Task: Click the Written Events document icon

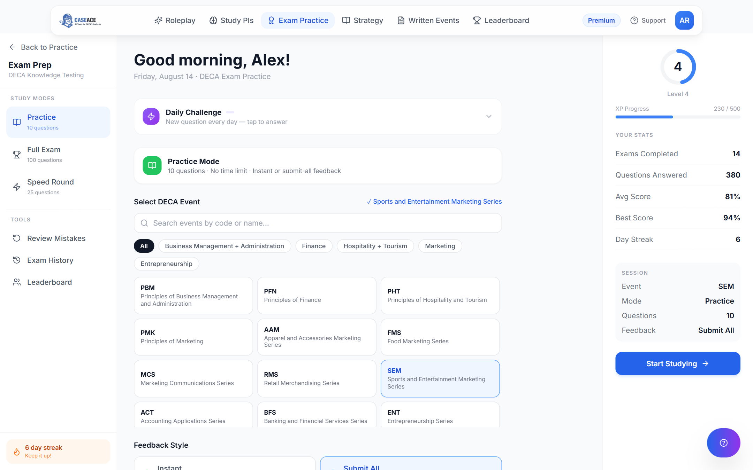Action: tap(401, 21)
